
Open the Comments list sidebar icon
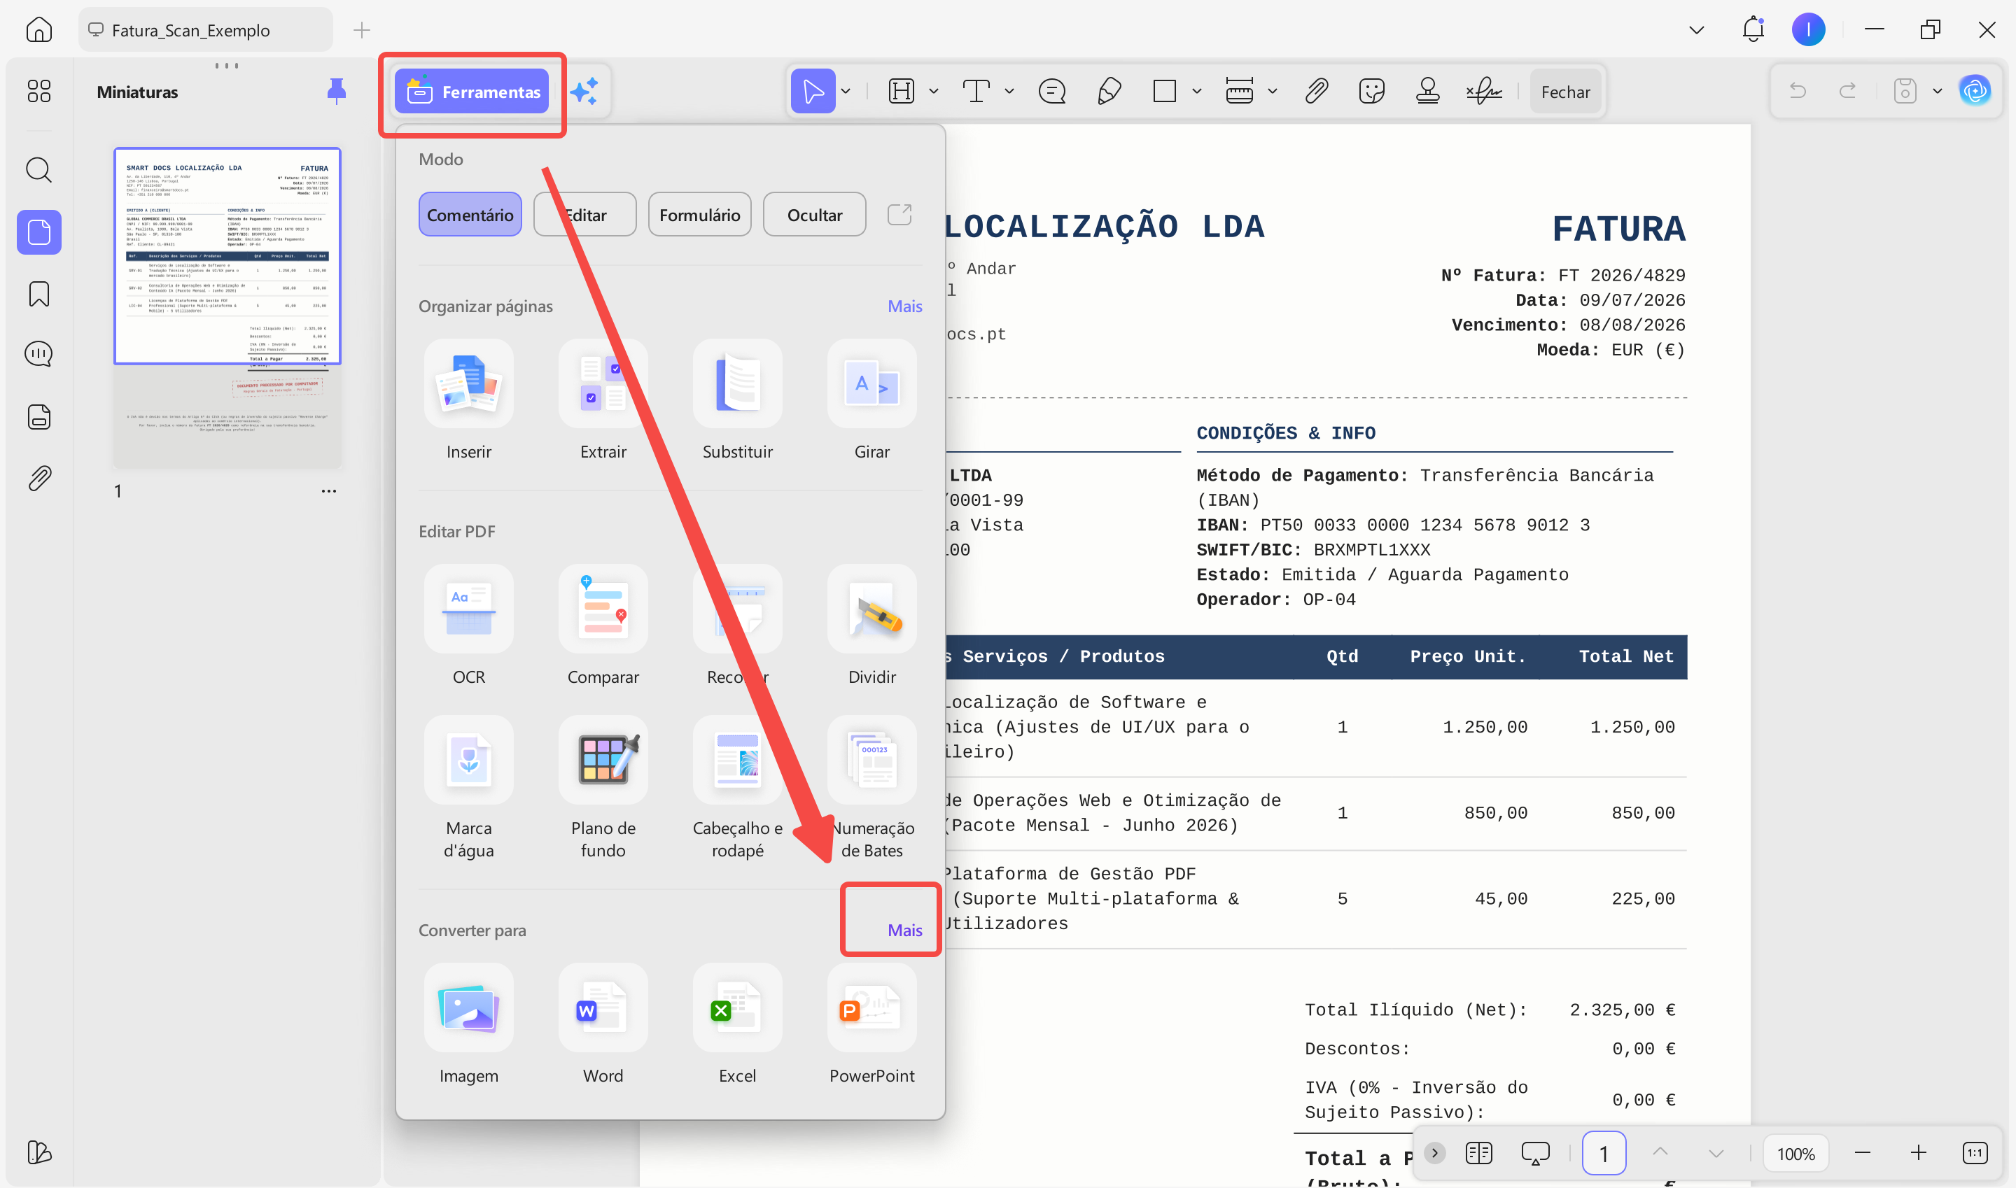tap(38, 354)
